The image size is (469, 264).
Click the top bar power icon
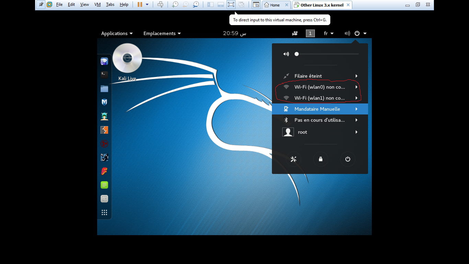point(357,33)
